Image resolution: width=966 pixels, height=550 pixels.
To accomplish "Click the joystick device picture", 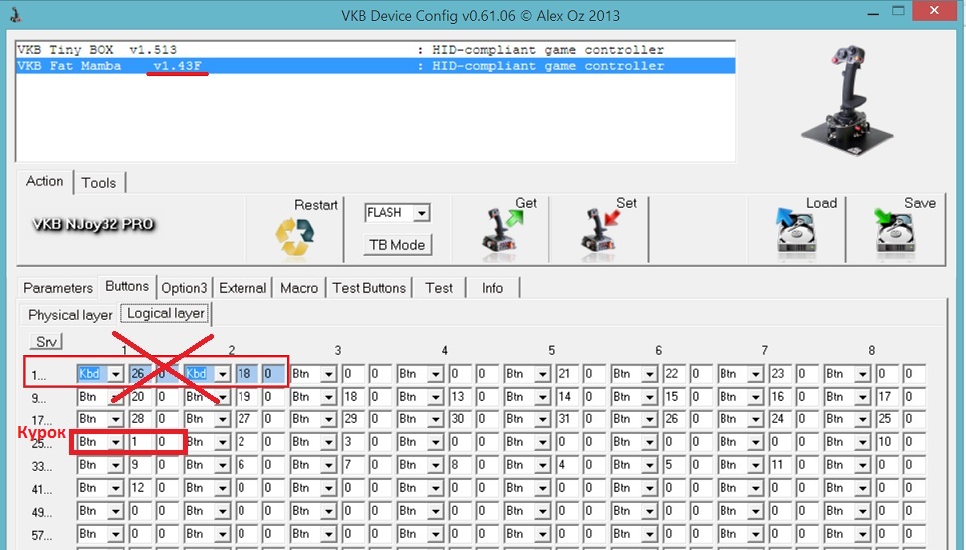I will click(x=847, y=100).
